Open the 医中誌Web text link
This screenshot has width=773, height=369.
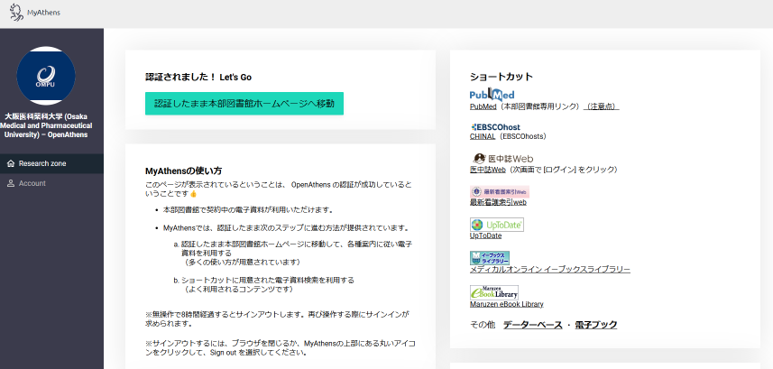point(488,170)
